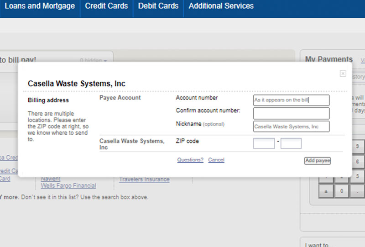Open the Travelers Insurance payee link
Viewport: 365px width, 247px height.
(144, 179)
